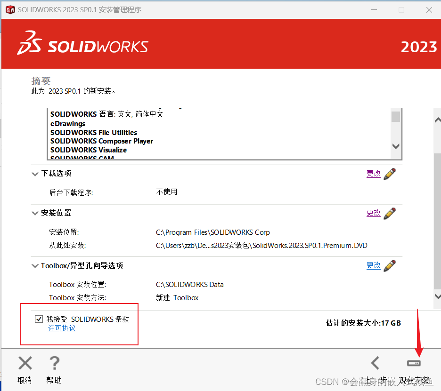This screenshot has width=441, height=391.
Task: Click the SOLIDWORKS logo in the banner
Action: pos(82,43)
